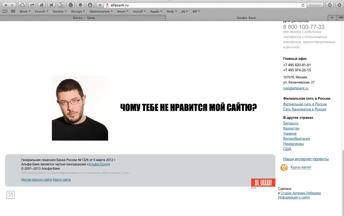This screenshot has height=216, width=344.
Task: Switch to the Альфа-Банк tab
Action: coord(246,18)
